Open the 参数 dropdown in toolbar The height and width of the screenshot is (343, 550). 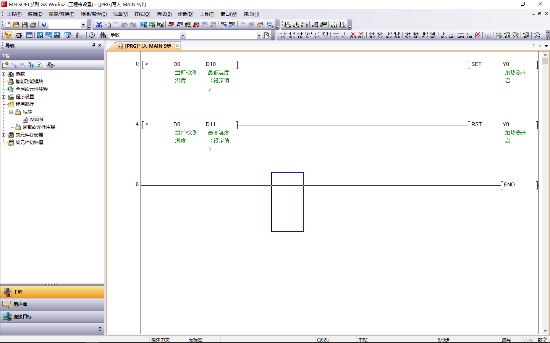183,35
